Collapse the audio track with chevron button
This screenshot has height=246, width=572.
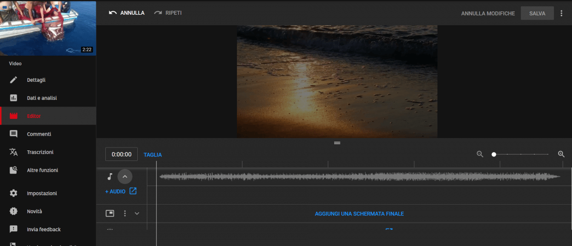[125, 177]
